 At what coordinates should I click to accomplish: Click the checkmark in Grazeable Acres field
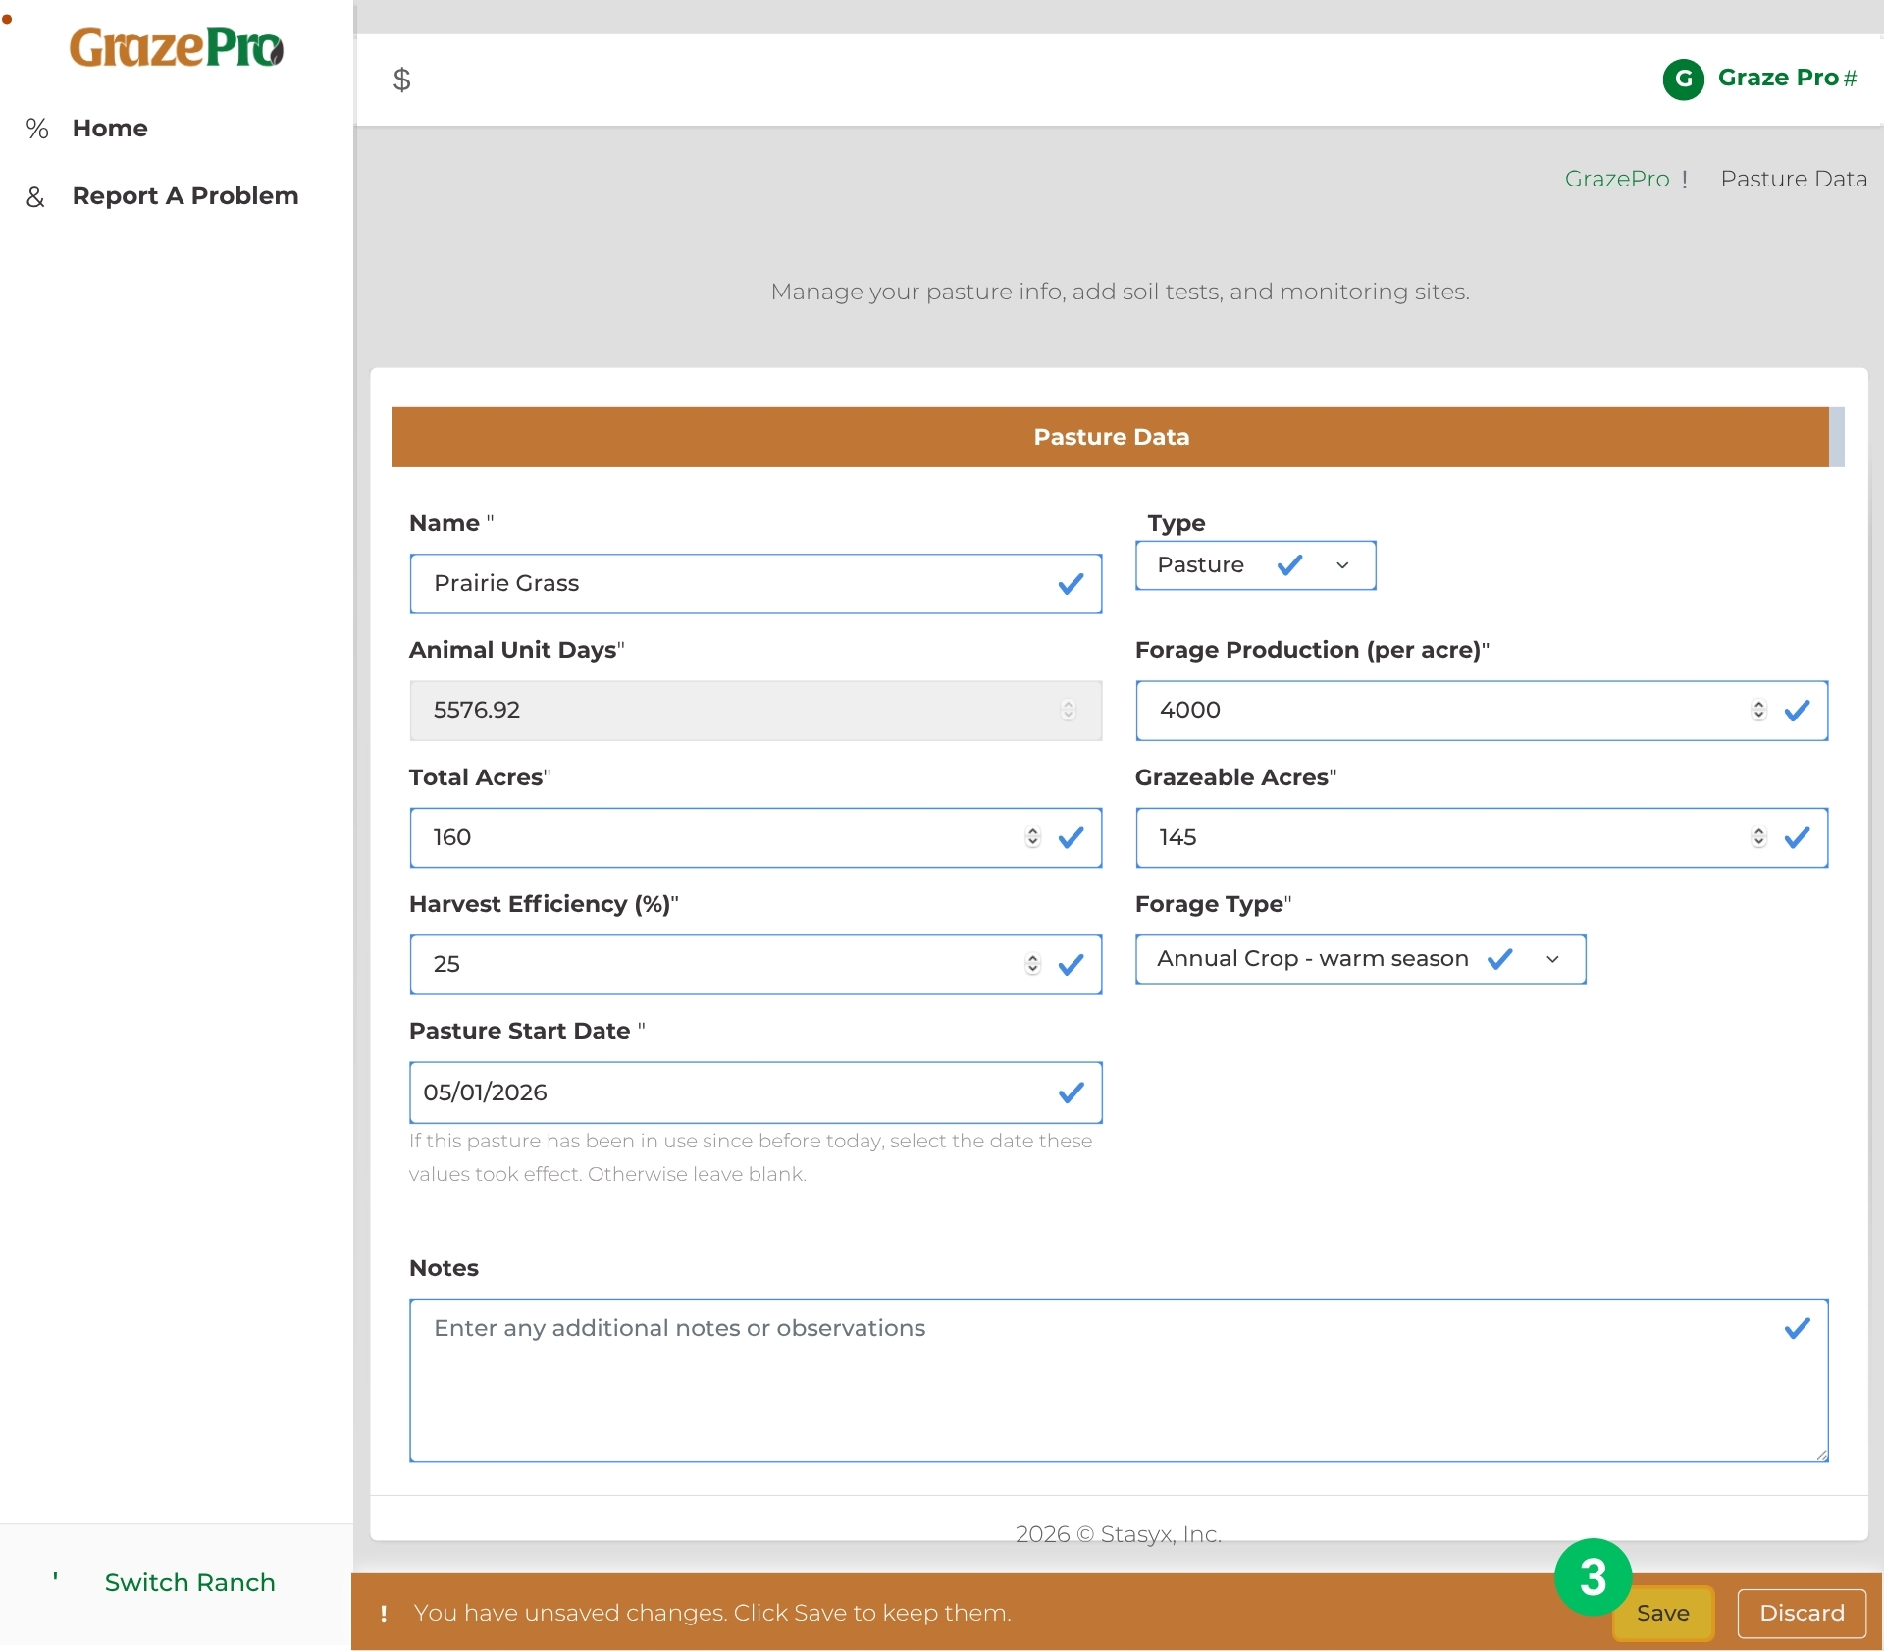point(1797,837)
